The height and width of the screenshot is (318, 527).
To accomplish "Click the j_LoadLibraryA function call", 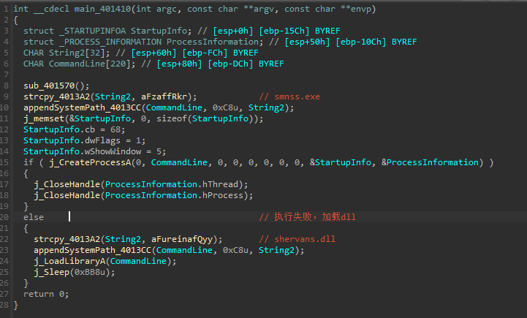I will pos(69,261).
